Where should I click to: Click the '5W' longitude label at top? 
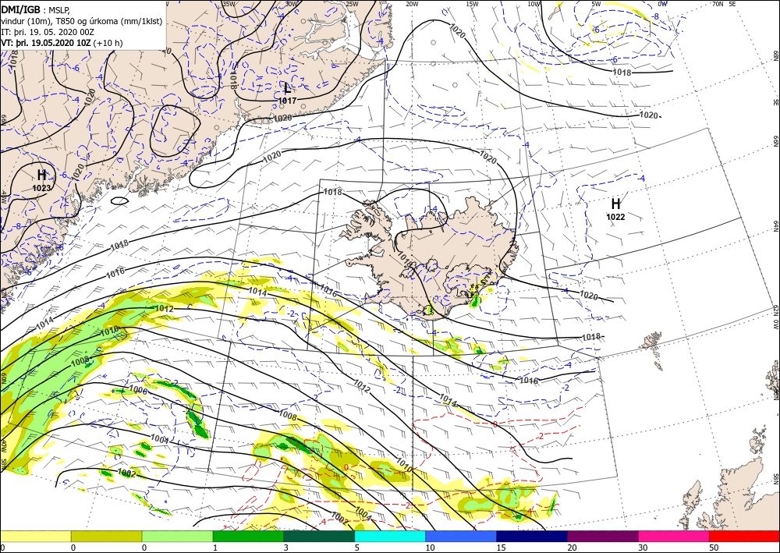click(x=596, y=4)
